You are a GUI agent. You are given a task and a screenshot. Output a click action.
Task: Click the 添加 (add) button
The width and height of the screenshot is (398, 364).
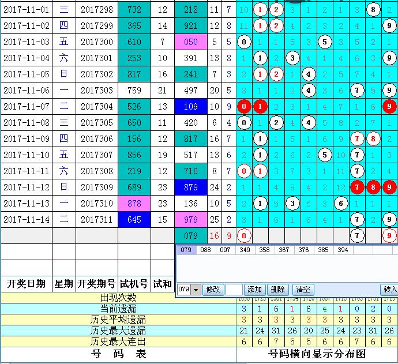[254, 290]
